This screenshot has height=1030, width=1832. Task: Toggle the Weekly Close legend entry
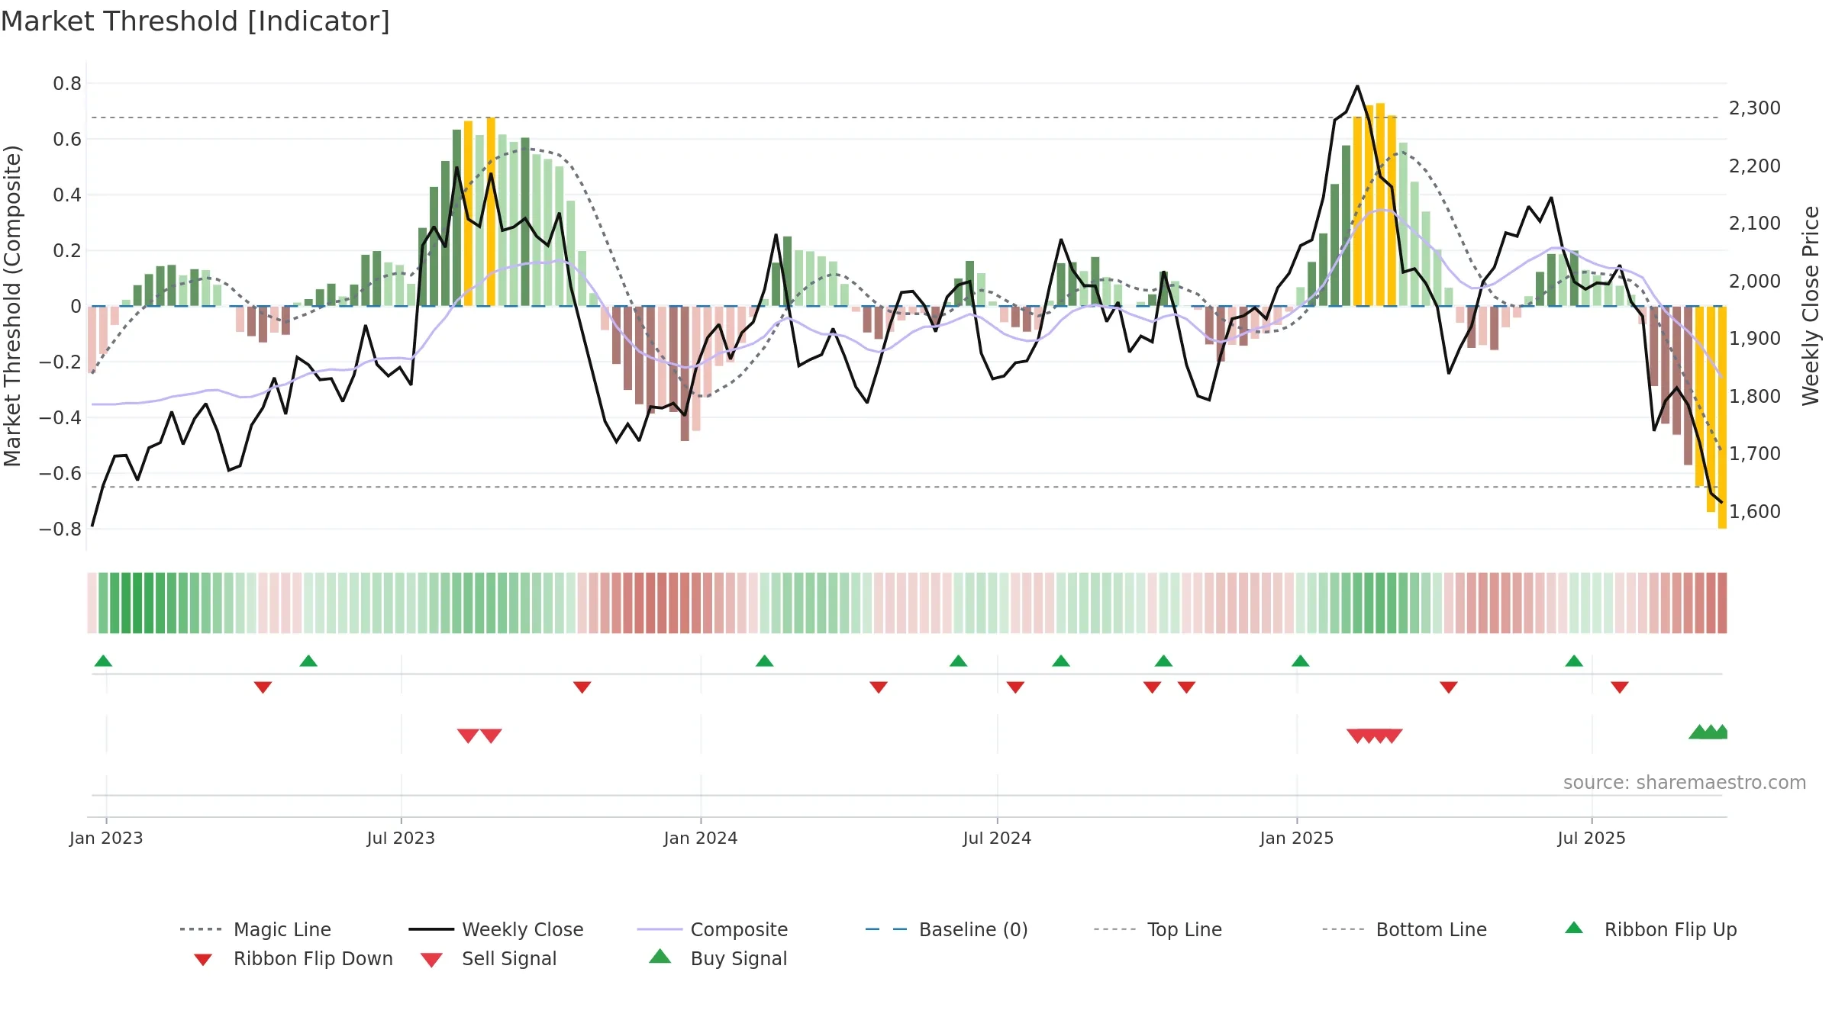[x=495, y=929]
